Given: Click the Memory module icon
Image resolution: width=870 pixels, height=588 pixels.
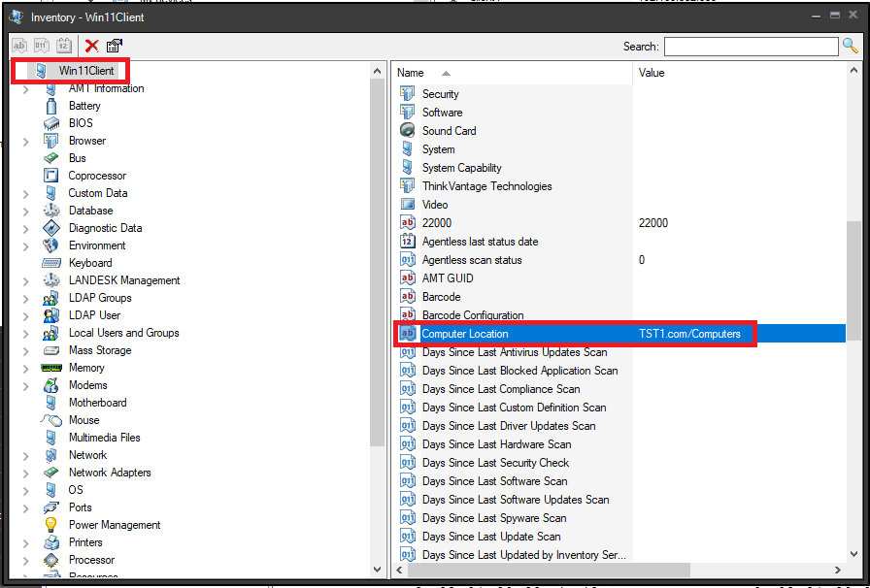Looking at the screenshot, I should pyautogui.click(x=51, y=368).
